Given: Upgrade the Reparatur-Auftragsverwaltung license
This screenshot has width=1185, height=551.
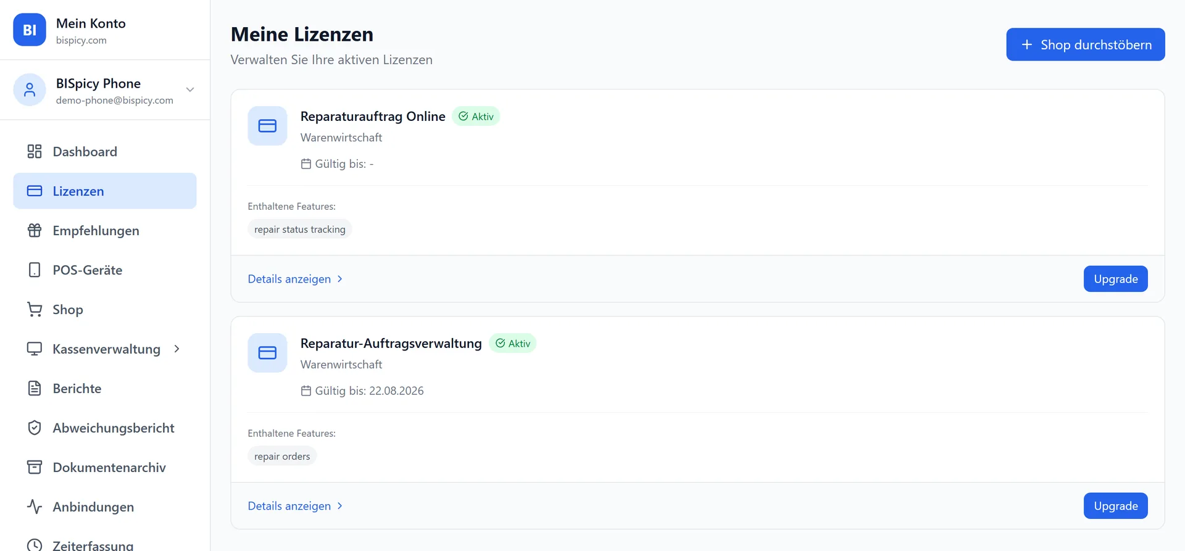Looking at the screenshot, I should pyautogui.click(x=1116, y=506).
